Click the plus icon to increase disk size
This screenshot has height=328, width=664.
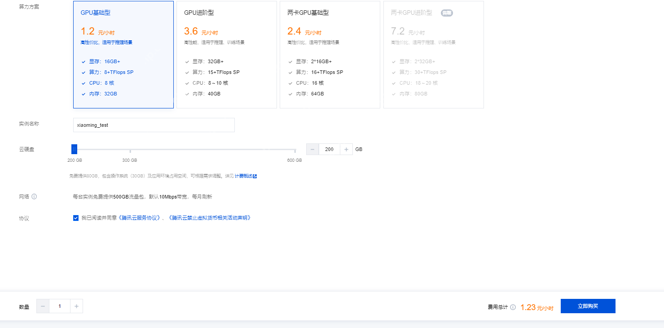coord(346,149)
